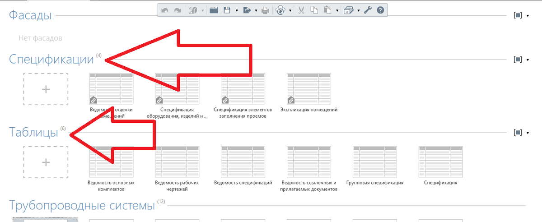
Task: Add new item in Спецификации section
Action: click(46, 89)
